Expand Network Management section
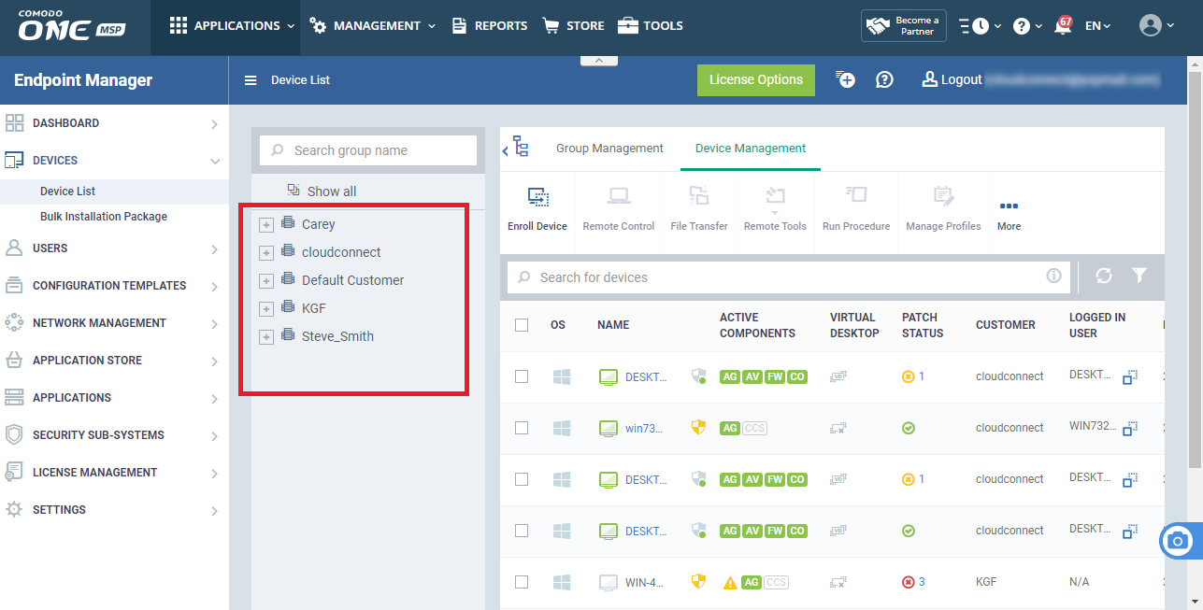Image resolution: width=1203 pixels, height=610 pixels. pyautogui.click(x=114, y=323)
